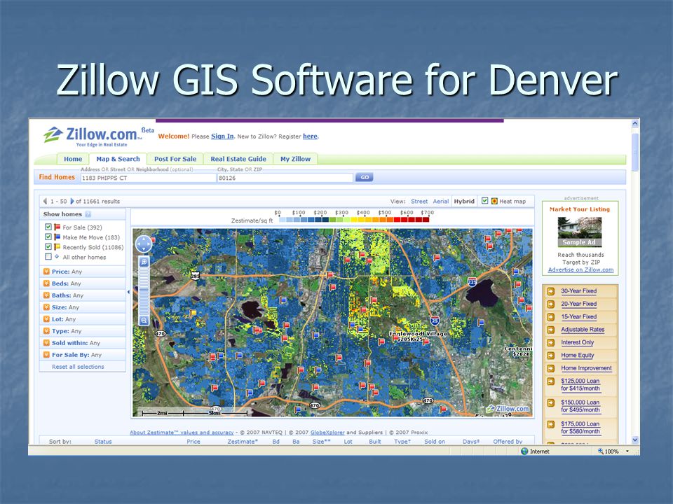Open the Interest Only link
The height and width of the screenshot is (504, 673).
coord(577,342)
